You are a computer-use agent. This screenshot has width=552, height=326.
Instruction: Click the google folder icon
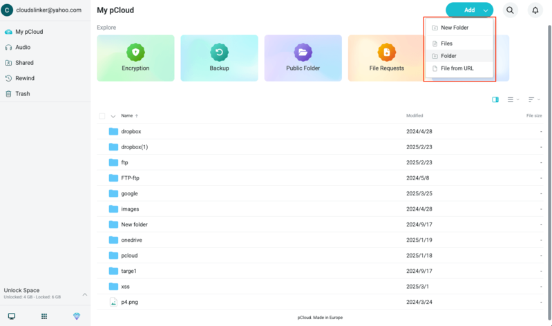113,193
